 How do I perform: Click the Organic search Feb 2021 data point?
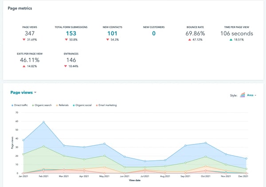tap(43, 146)
